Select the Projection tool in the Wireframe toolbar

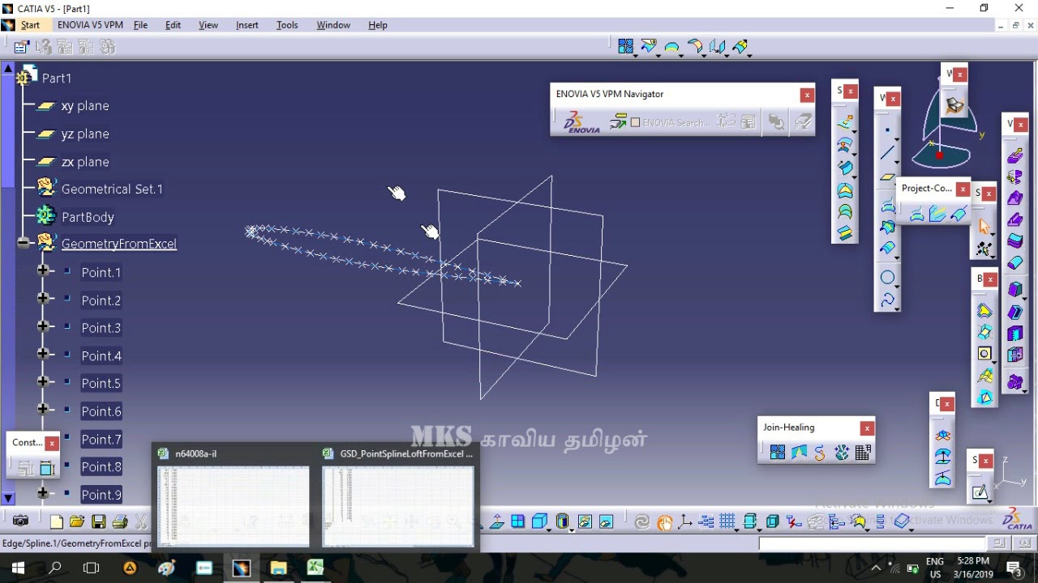coord(887,205)
